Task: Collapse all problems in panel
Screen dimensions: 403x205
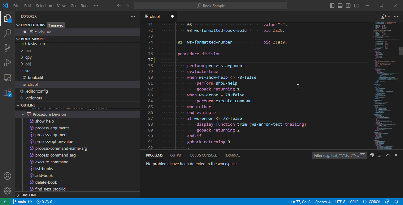Action: coord(372,155)
